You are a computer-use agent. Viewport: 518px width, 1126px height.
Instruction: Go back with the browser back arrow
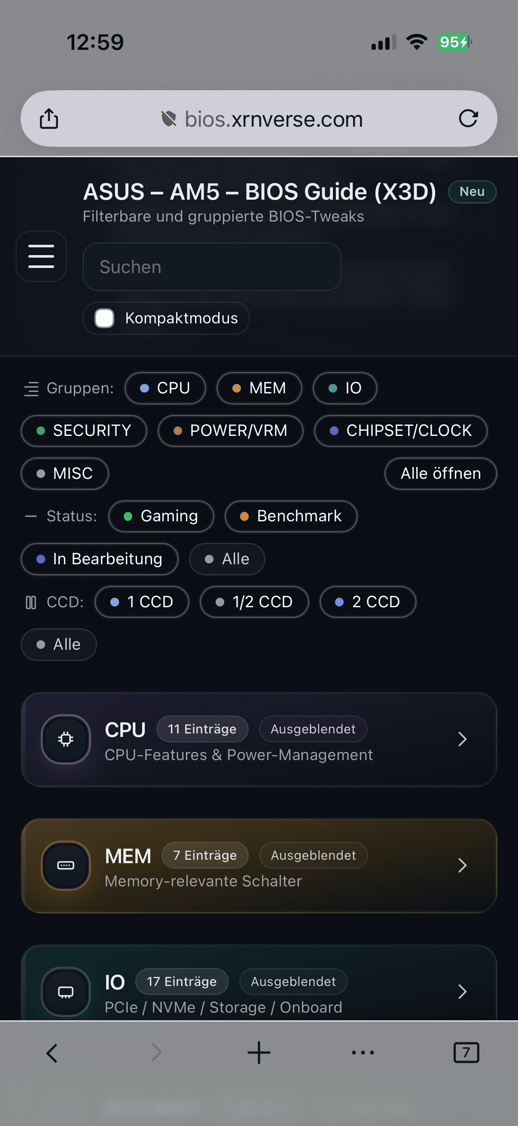tap(52, 1053)
